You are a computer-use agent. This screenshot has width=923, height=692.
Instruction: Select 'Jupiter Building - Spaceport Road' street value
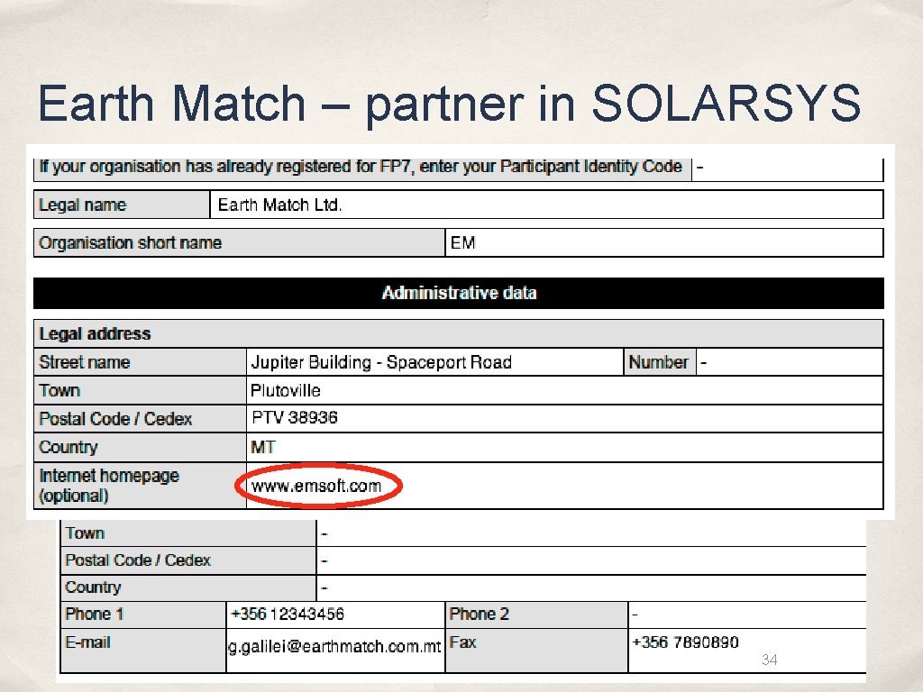pos(381,362)
